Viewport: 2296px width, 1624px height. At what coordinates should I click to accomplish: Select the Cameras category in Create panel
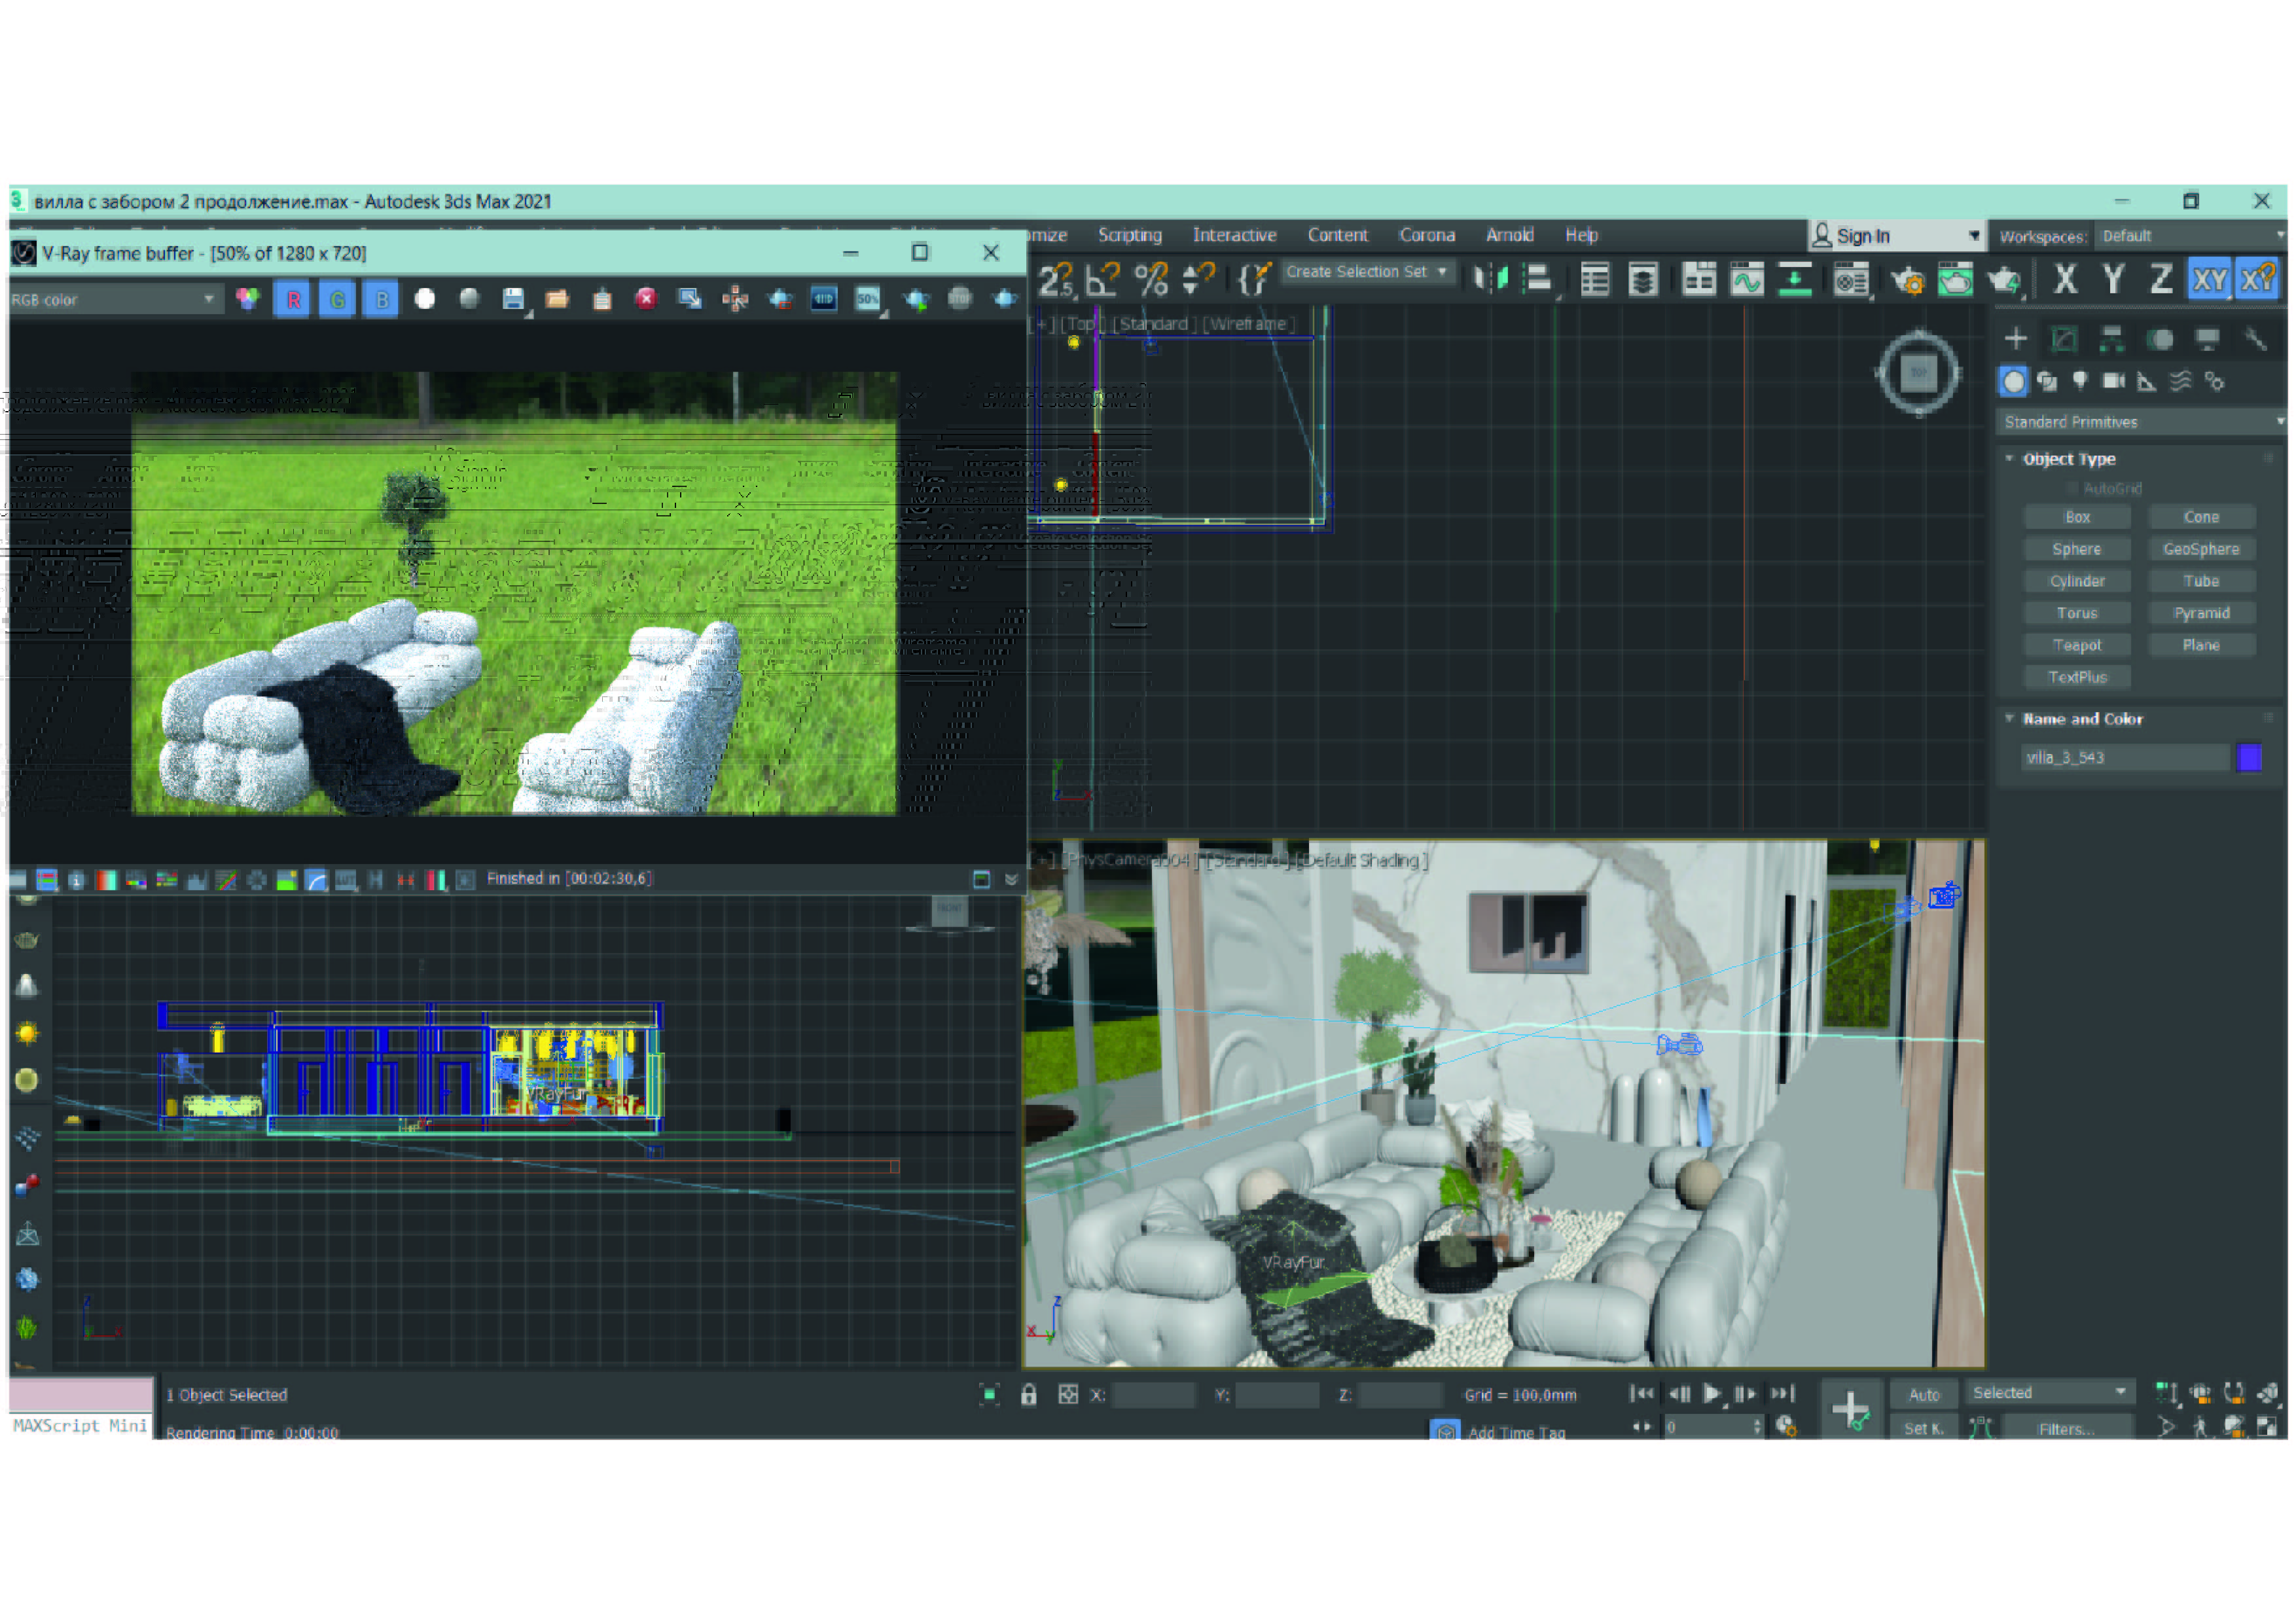[2114, 381]
